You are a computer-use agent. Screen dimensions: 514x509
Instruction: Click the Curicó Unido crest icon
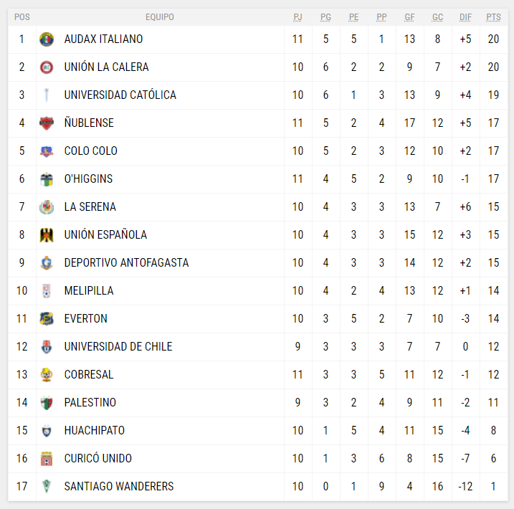[47, 459]
